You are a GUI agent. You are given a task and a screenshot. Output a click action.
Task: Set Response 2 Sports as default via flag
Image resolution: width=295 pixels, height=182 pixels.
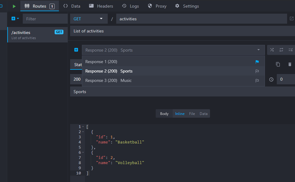click(257, 71)
